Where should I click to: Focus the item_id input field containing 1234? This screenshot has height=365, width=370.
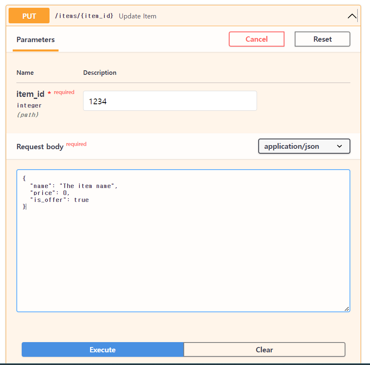coord(170,101)
